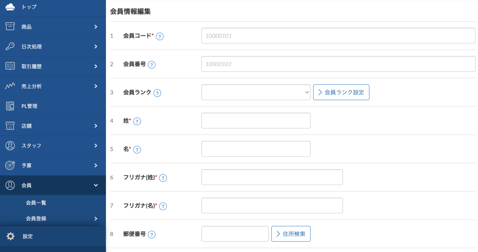Expand the 商品 sidebar chevron
The height and width of the screenshot is (252, 478).
point(95,26)
